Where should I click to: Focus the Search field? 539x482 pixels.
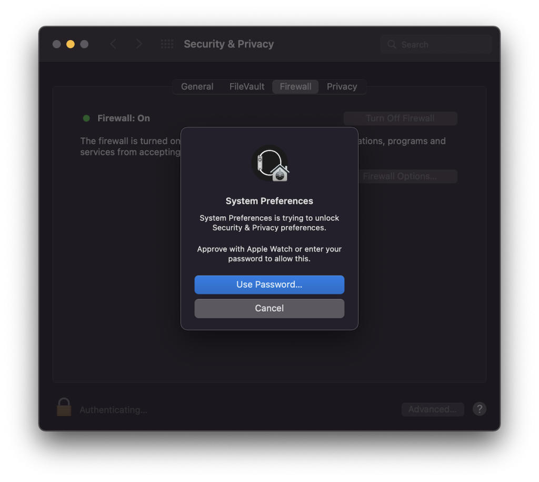click(x=436, y=44)
